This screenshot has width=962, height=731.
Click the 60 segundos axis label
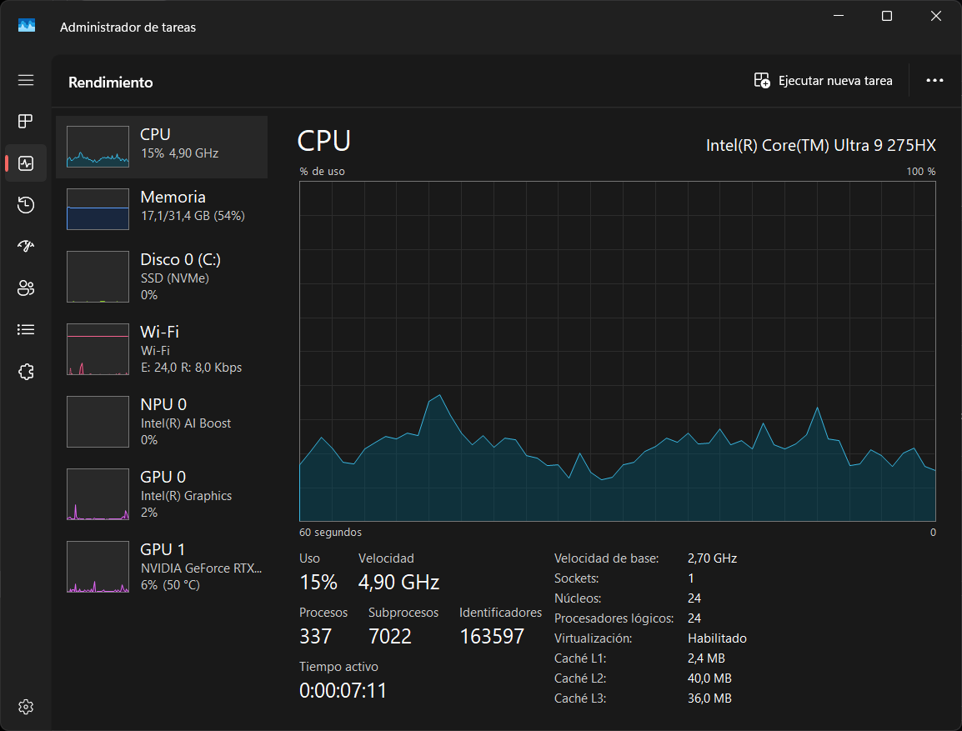[x=331, y=533]
